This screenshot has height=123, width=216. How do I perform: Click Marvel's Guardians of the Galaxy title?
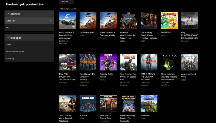pos(128,35)
